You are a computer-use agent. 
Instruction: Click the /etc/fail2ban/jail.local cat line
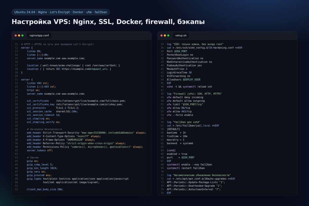click(193, 126)
